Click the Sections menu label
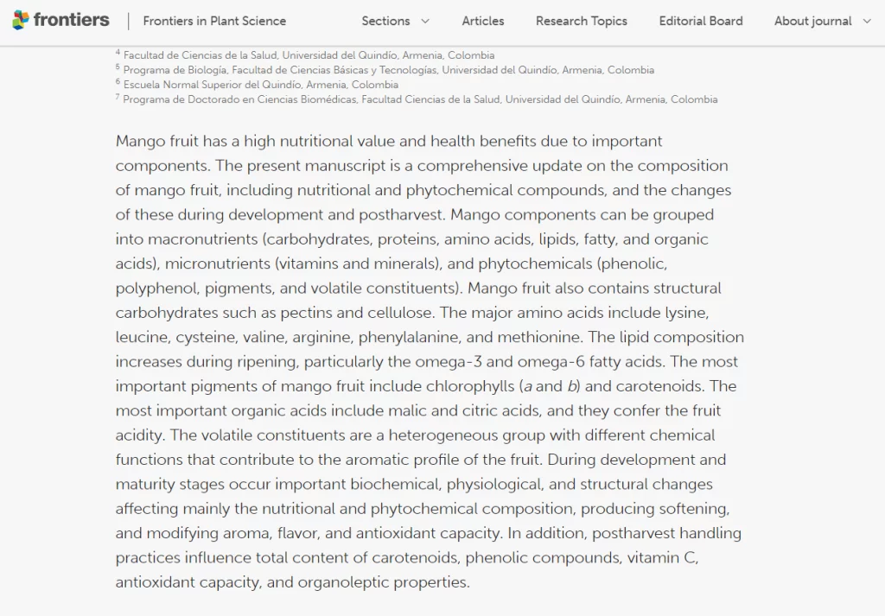The height and width of the screenshot is (616, 885). click(x=385, y=21)
